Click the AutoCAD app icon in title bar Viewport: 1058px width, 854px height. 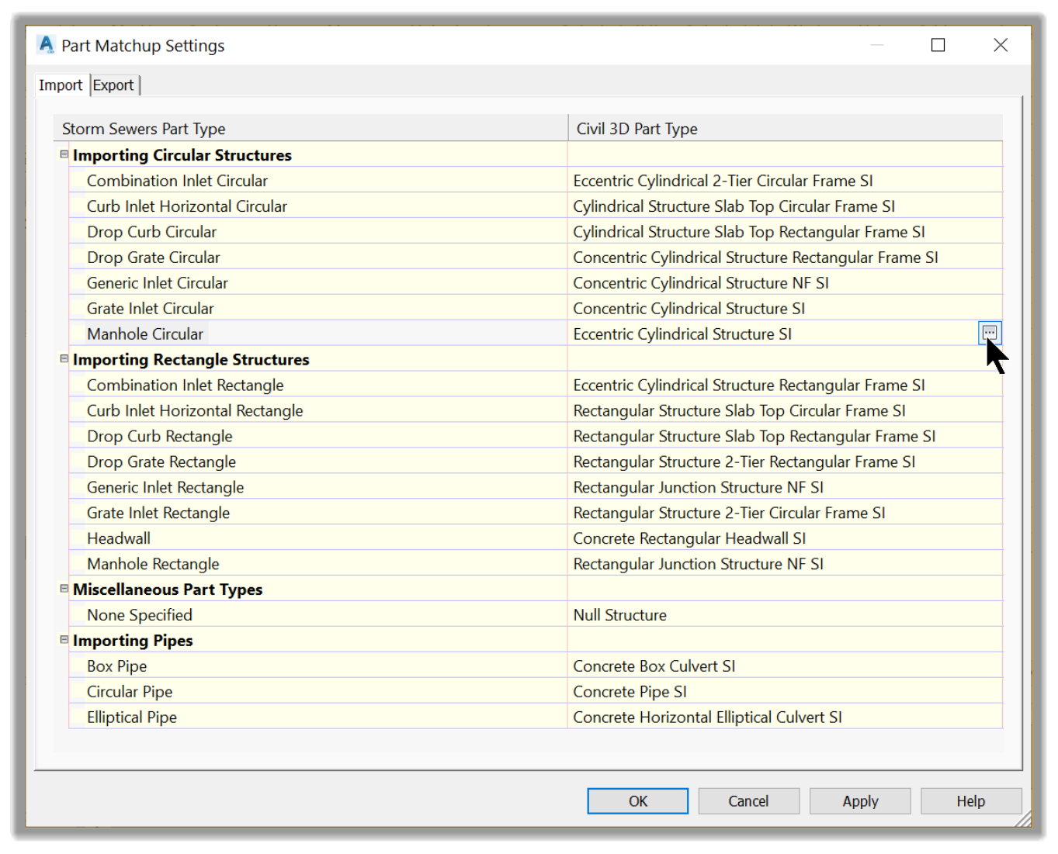[47, 45]
